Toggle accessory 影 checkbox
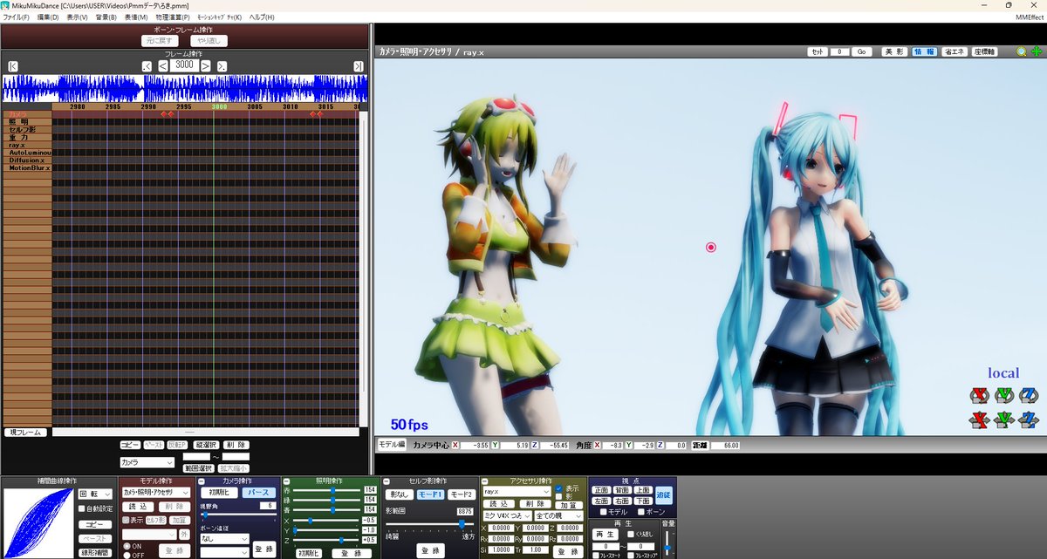1047x559 pixels. (x=558, y=496)
